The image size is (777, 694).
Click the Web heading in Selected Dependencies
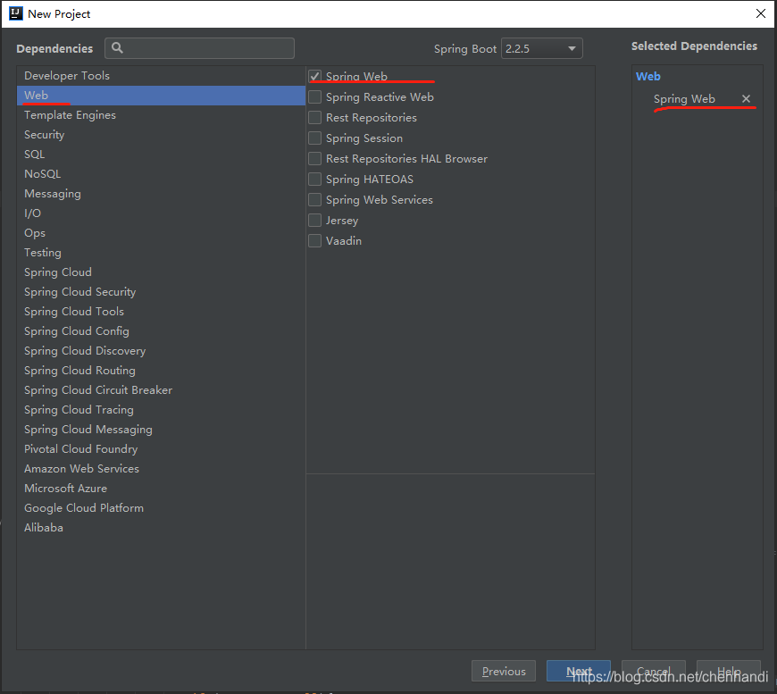(648, 76)
